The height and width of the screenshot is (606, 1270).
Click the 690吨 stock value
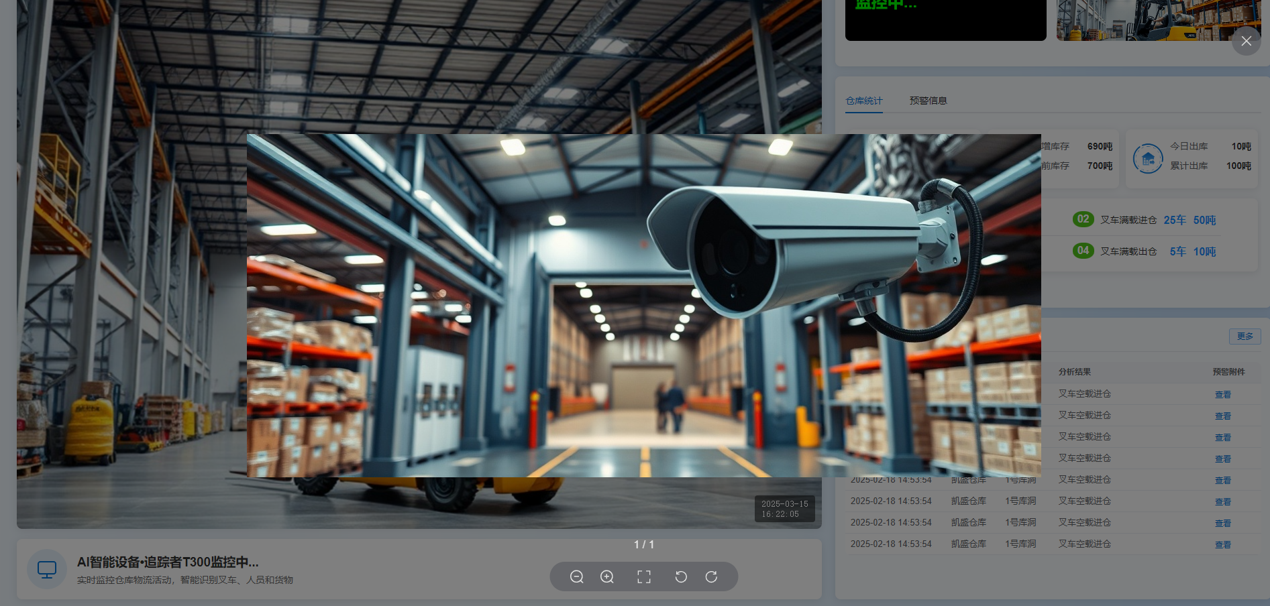(x=1100, y=146)
